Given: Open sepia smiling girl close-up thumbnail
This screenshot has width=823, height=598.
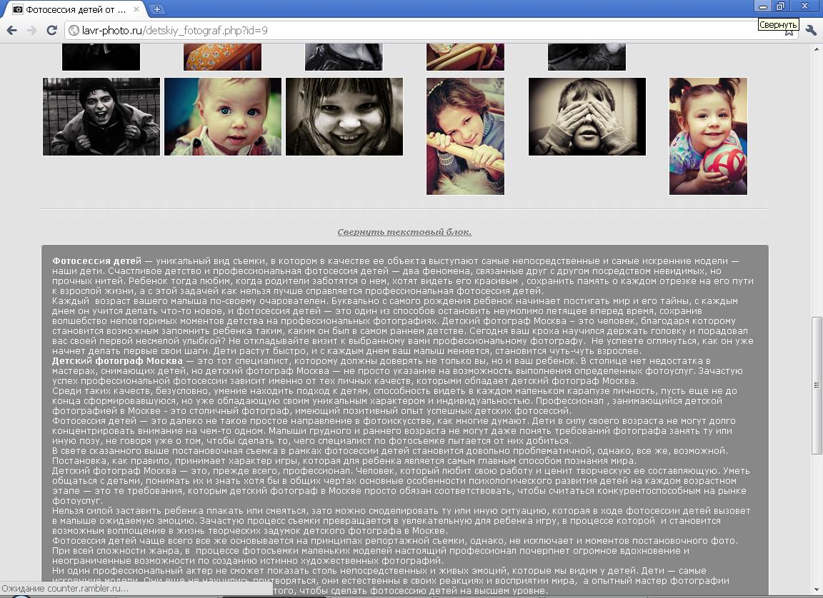Looking at the screenshot, I should point(344,116).
